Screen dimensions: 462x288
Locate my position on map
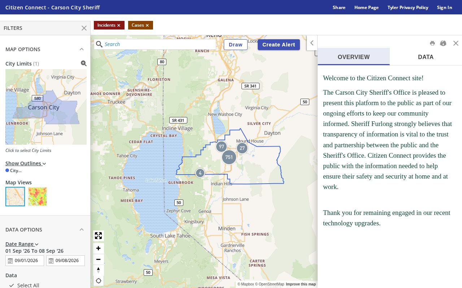98,281
